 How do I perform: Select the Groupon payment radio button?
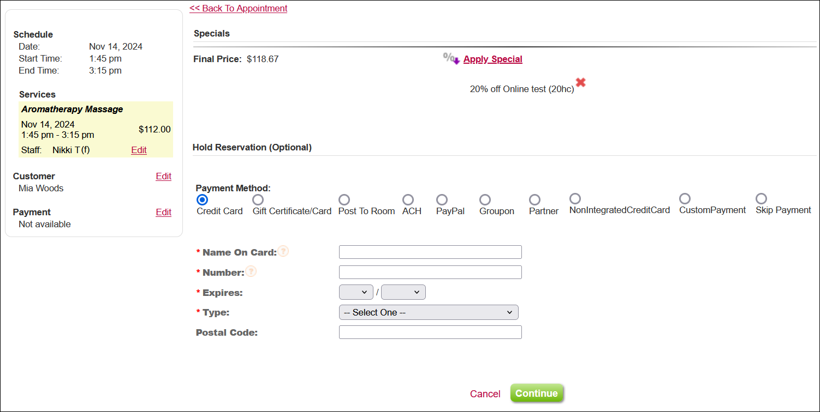485,200
